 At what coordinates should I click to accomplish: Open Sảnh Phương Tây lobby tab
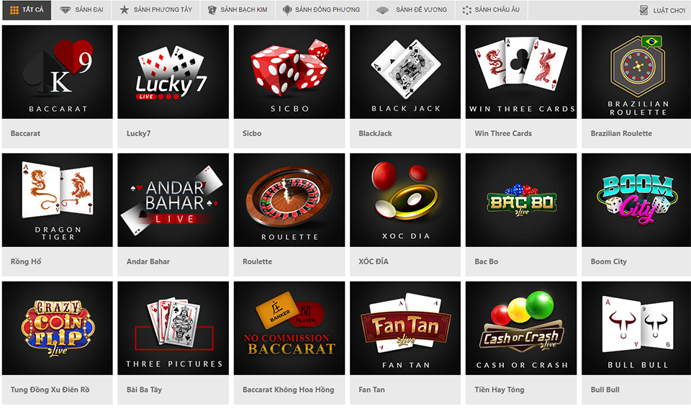[x=156, y=9]
